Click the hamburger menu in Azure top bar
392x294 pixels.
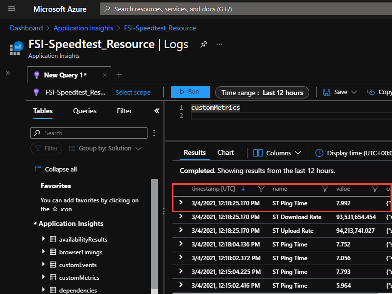(x=12, y=9)
